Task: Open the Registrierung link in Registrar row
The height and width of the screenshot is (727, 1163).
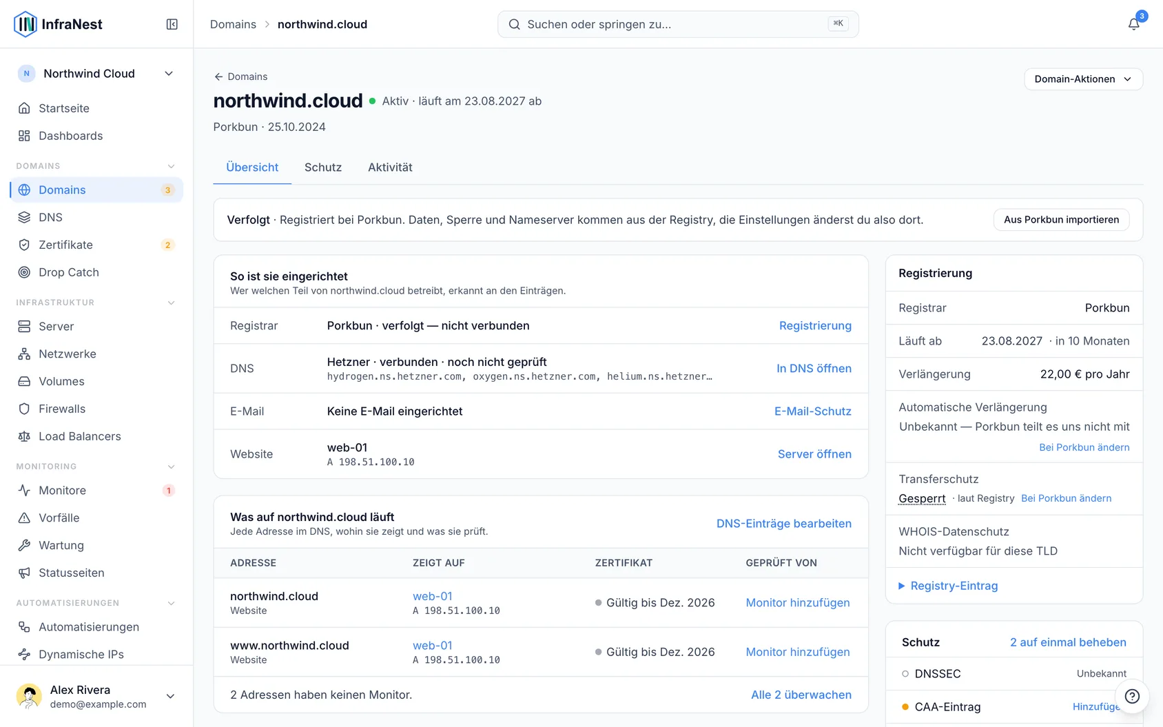Action: (815, 326)
